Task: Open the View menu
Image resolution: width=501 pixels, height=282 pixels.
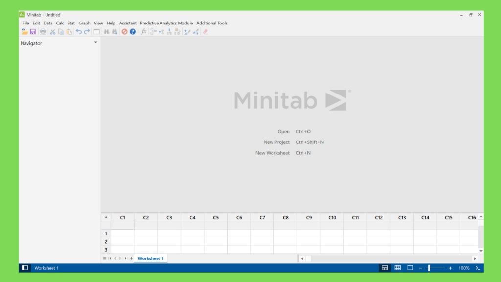Action: coord(98,23)
